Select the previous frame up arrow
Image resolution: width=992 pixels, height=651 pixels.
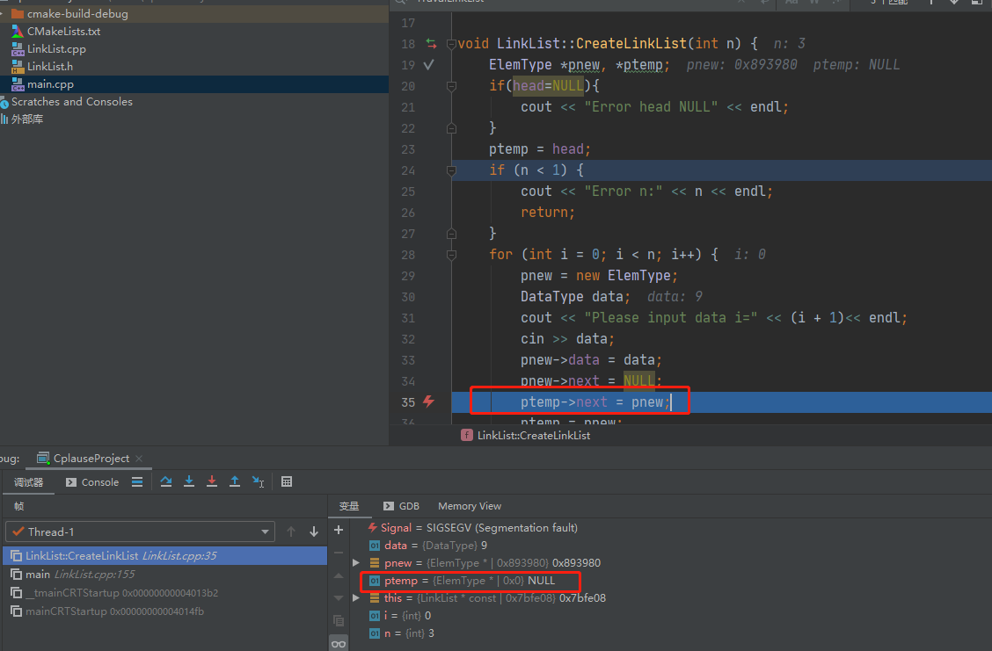(x=291, y=532)
